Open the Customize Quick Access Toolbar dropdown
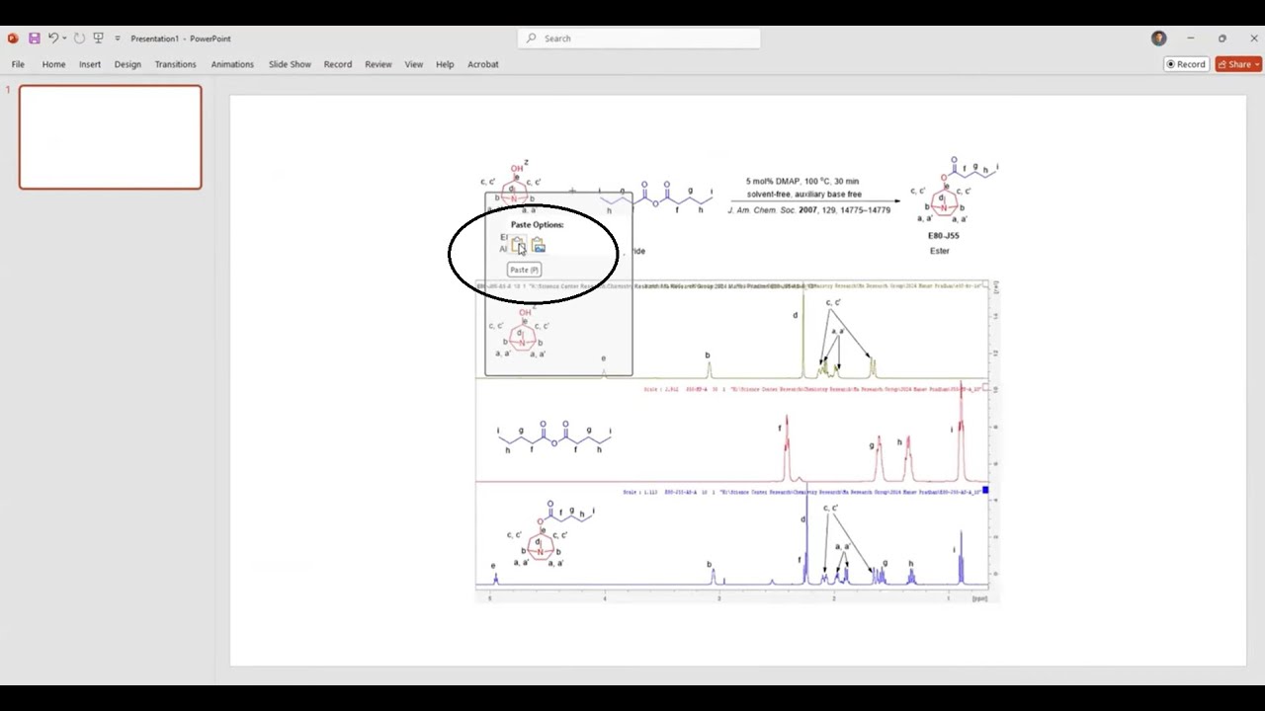The height and width of the screenshot is (711, 1265). click(x=118, y=39)
